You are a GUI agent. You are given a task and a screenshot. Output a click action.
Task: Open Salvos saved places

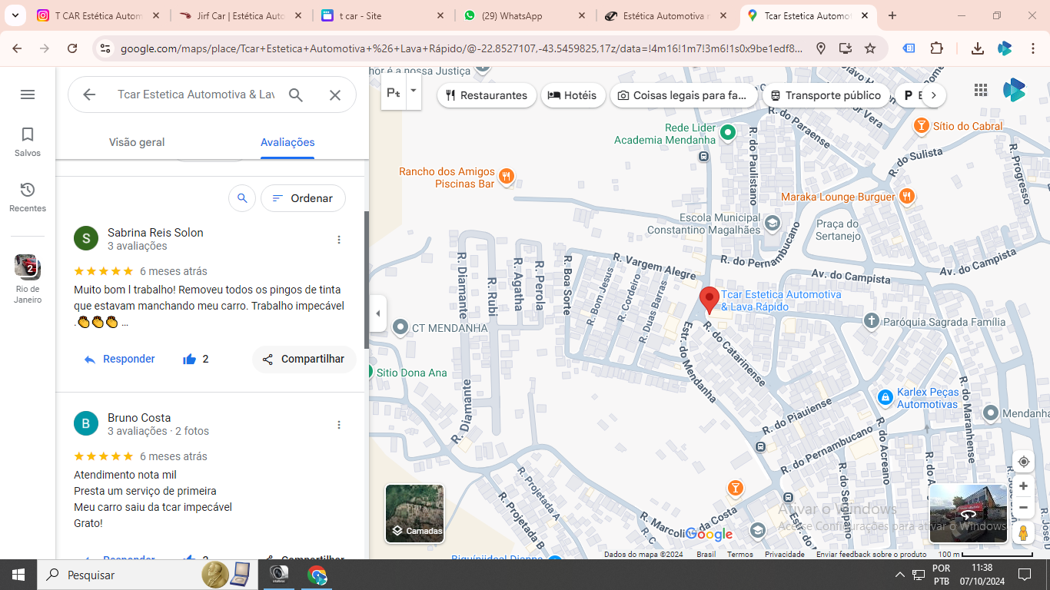coord(28,142)
